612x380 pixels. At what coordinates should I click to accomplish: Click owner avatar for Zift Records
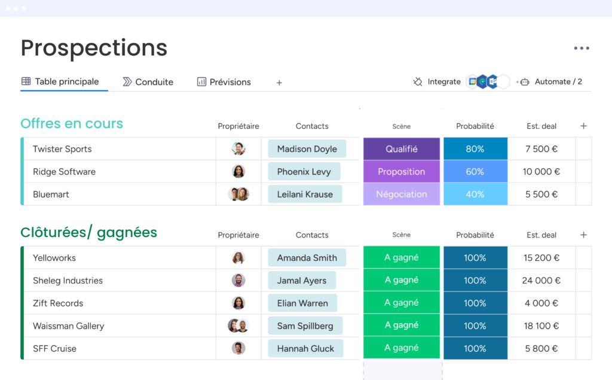click(238, 303)
